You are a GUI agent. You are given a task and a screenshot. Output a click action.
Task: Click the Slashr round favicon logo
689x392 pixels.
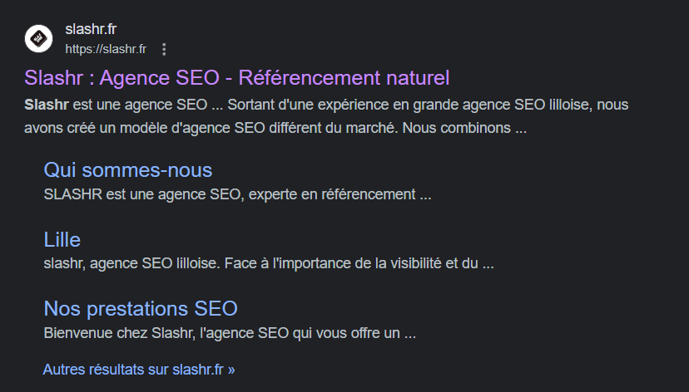(x=38, y=39)
